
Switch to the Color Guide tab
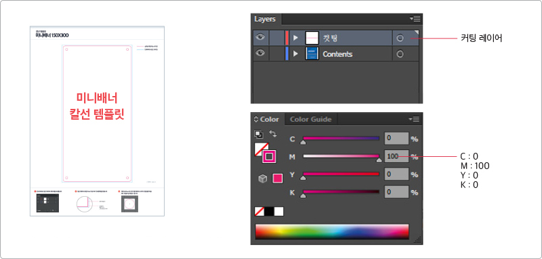point(310,119)
